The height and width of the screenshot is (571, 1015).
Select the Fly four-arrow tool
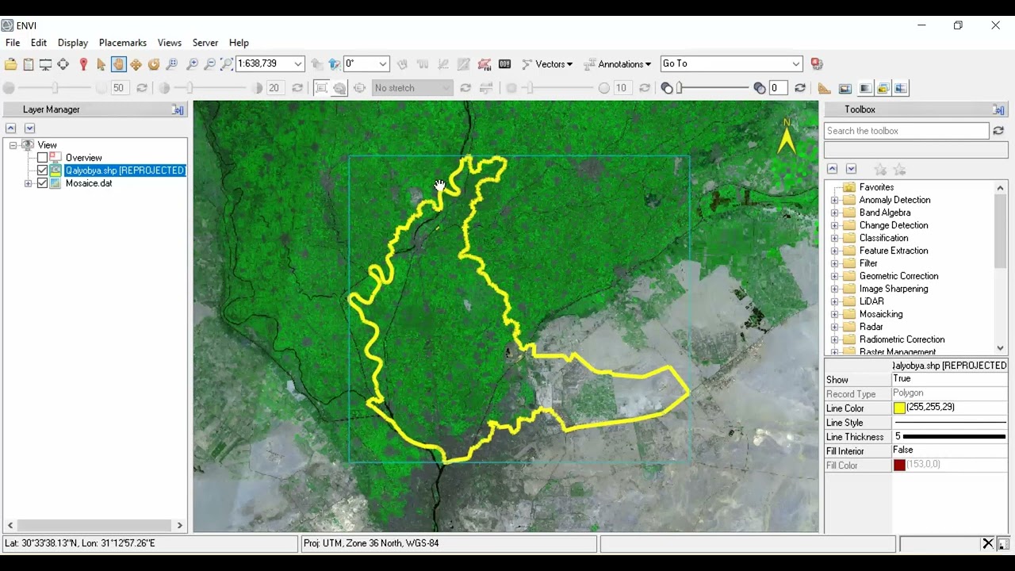pyautogui.click(x=136, y=64)
